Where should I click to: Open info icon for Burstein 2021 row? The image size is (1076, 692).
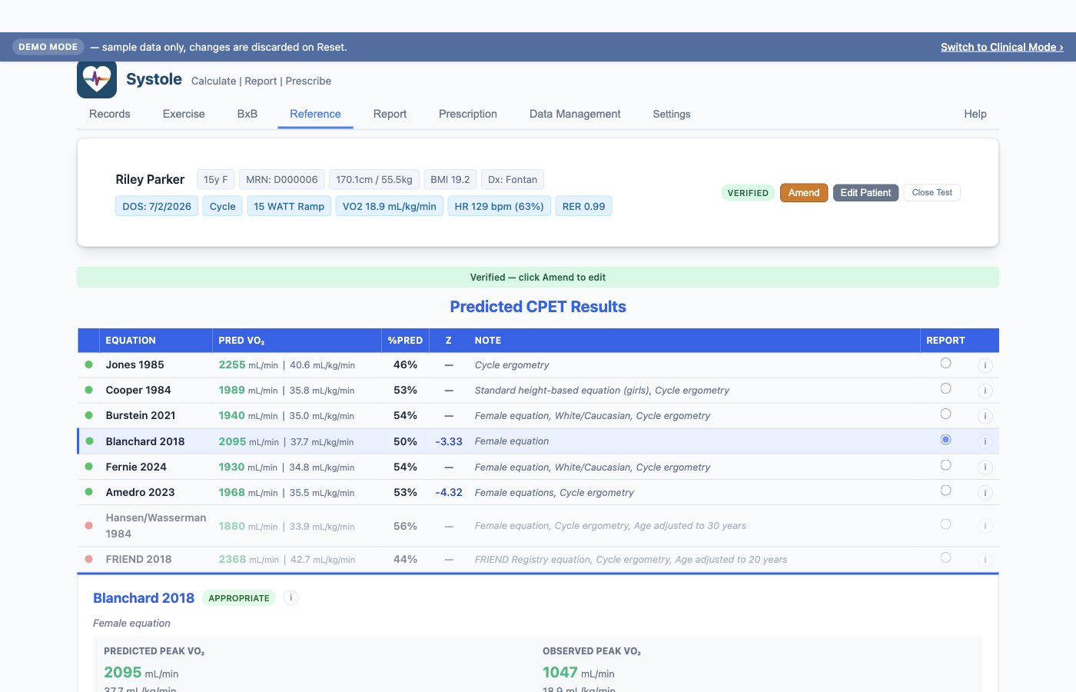click(985, 417)
